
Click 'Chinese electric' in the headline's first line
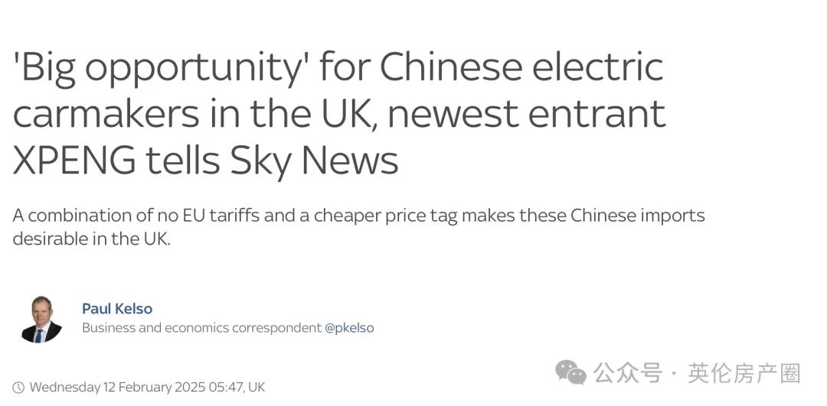click(x=521, y=67)
